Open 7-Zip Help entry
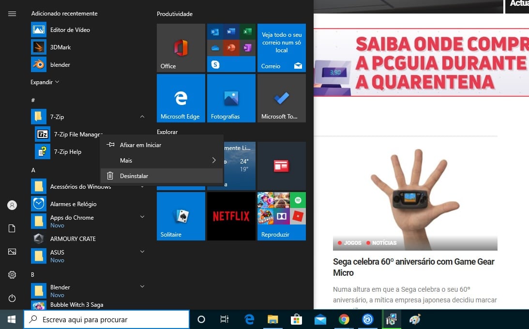The width and height of the screenshot is (529, 329). tap(67, 152)
